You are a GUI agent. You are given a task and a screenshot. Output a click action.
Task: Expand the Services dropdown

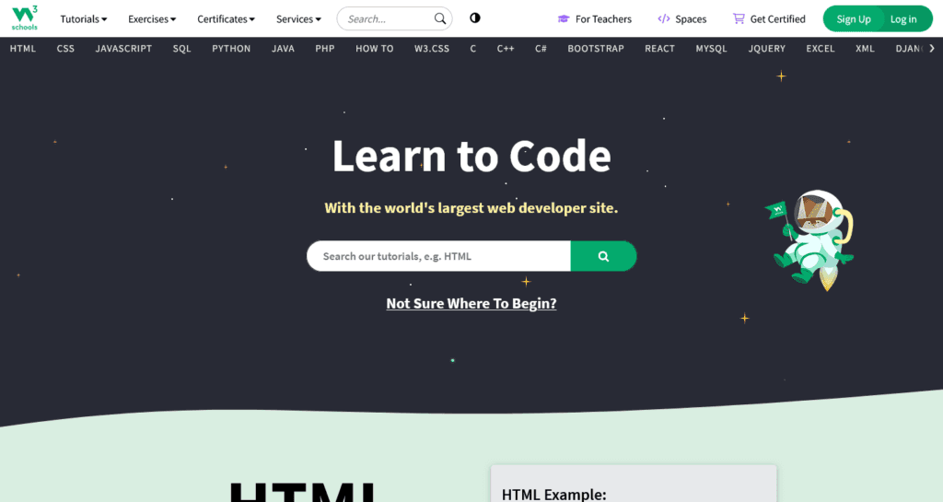pos(298,18)
